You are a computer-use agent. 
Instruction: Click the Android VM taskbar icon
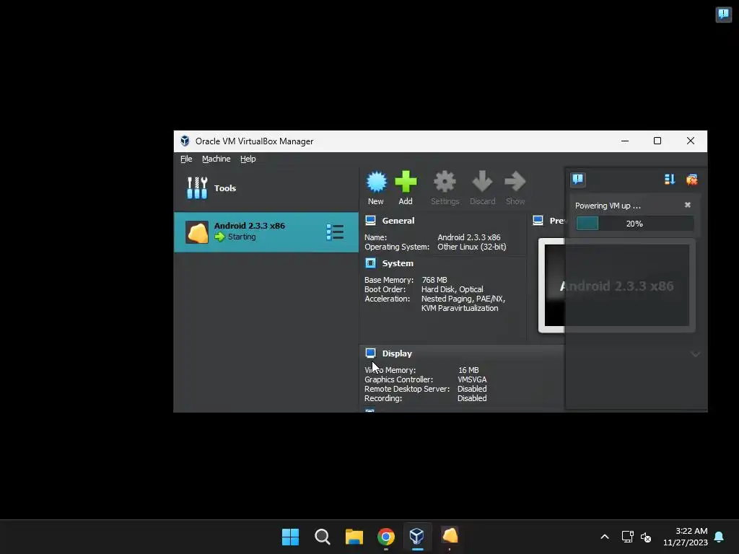pyautogui.click(x=450, y=536)
